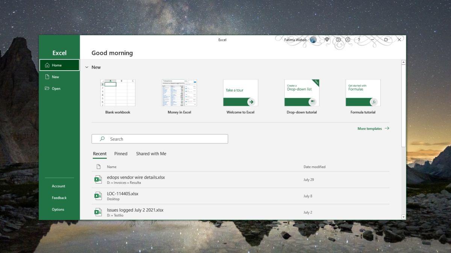Open Help using the question mark icon

(359, 39)
